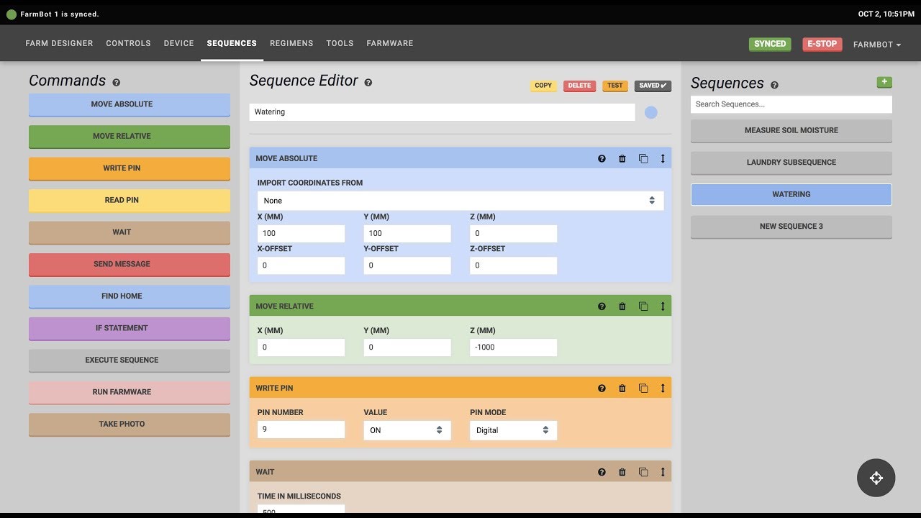This screenshot has width=921, height=518.
Task: Add a Send Message command
Action: pyautogui.click(x=130, y=264)
